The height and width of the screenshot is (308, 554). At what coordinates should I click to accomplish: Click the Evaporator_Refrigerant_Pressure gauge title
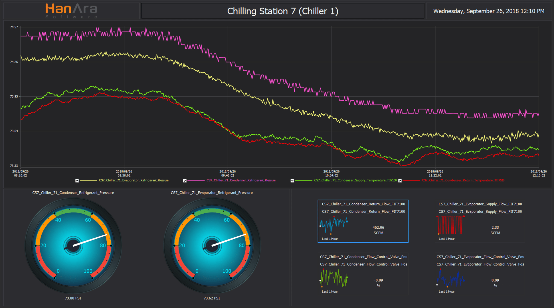click(212, 193)
